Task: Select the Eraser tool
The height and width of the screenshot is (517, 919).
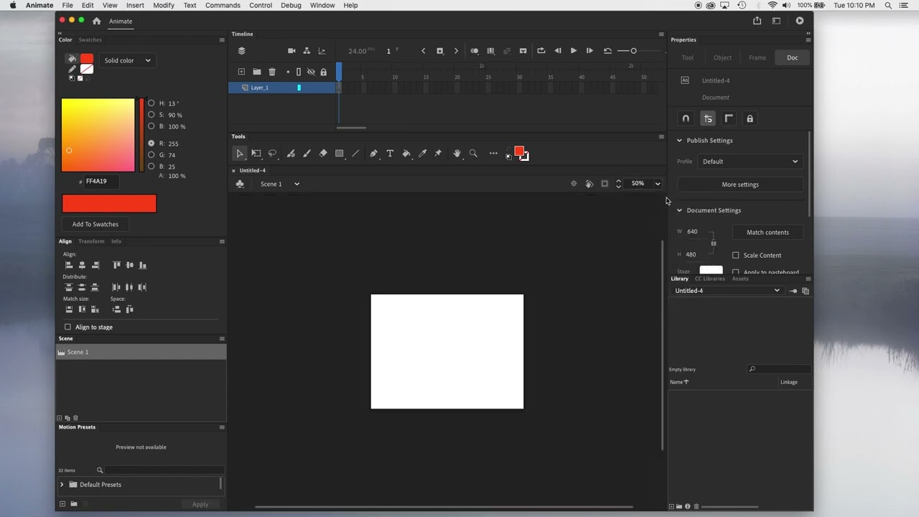Action: [x=323, y=154]
